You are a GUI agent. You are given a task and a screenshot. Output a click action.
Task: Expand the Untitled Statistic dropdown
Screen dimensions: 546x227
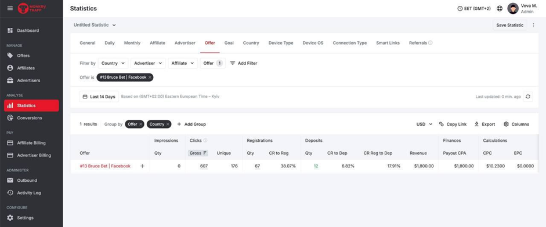(x=95, y=25)
